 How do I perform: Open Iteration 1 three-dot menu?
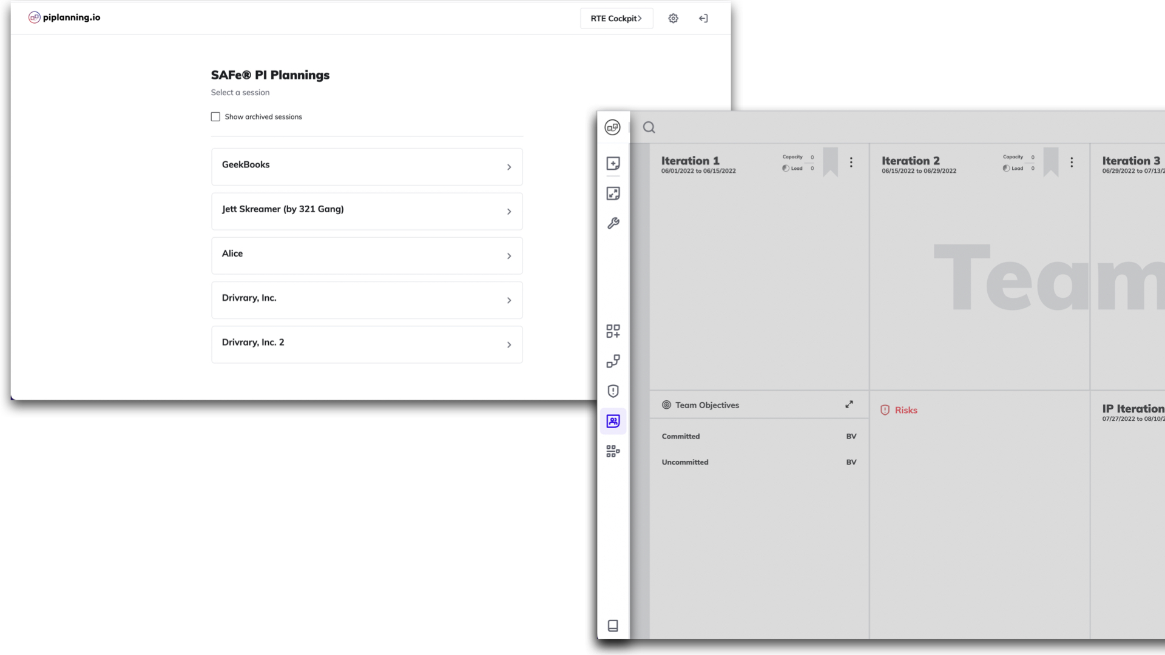[x=851, y=162]
